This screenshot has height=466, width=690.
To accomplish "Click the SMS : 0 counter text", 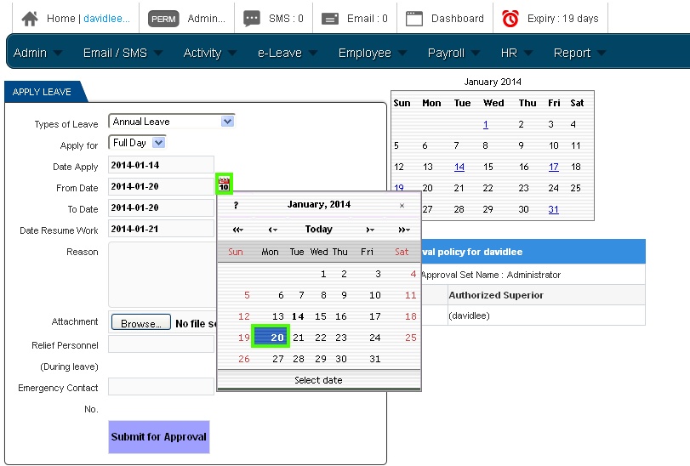I will click(286, 19).
